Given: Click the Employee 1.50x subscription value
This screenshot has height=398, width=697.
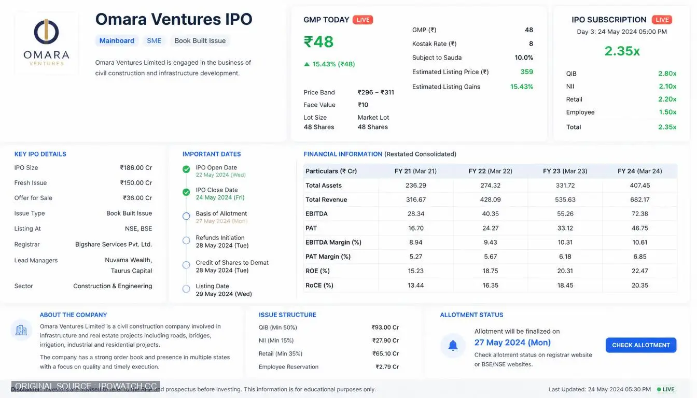Looking at the screenshot, I should pyautogui.click(x=667, y=112).
